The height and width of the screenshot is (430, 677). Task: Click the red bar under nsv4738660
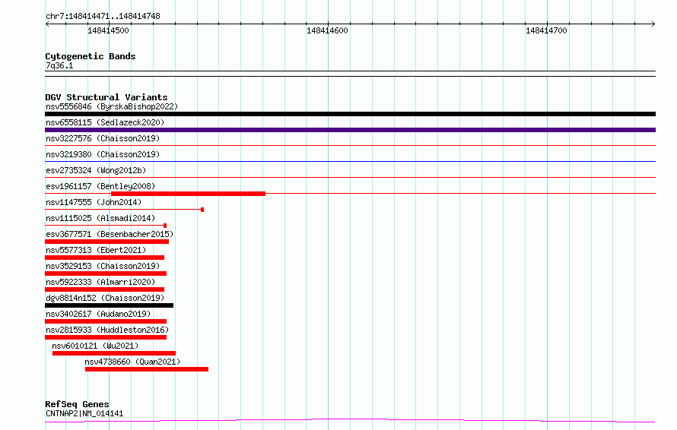point(147,369)
